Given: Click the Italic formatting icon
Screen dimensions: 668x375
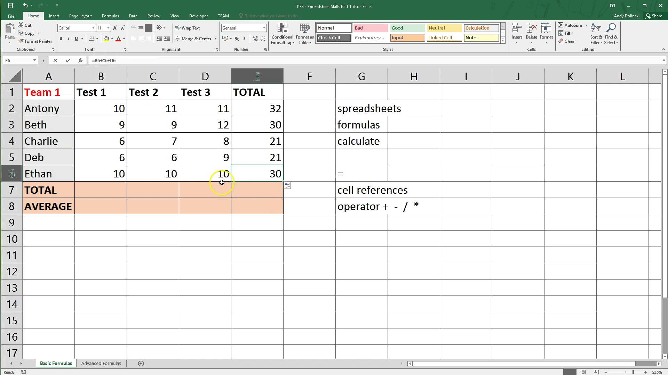Looking at the screenshot, I should pos(68,39).
